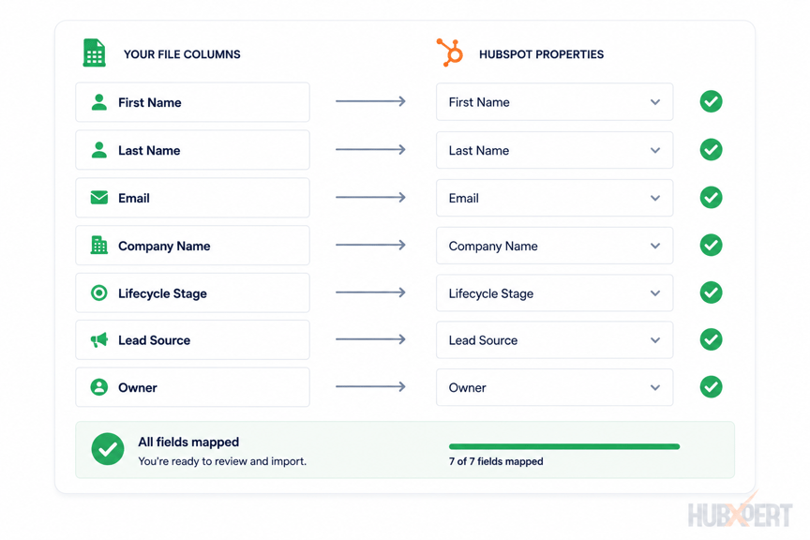810x540 pixels.
Task: Select the Owner file column field
Action: [193, 387]
